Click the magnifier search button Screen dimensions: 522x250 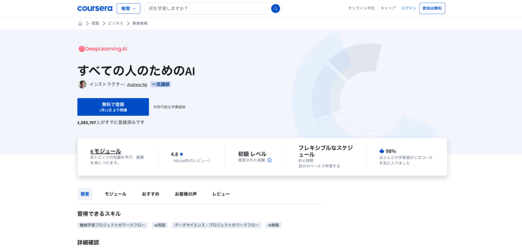coord(275,9)
